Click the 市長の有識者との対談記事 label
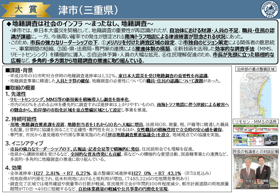This screenshot has height=194, width=280. click(256, 151)
